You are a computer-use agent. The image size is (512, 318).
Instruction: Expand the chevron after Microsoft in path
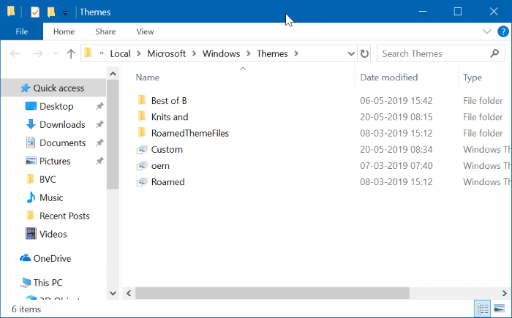pos(195,53)
